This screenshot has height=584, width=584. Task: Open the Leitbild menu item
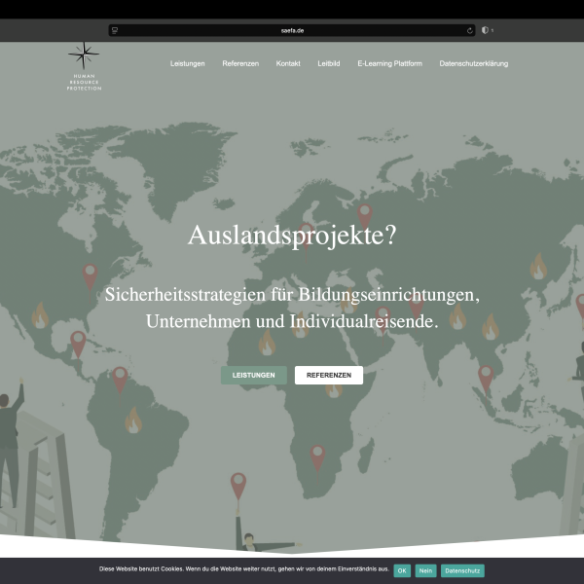point(329,63)
